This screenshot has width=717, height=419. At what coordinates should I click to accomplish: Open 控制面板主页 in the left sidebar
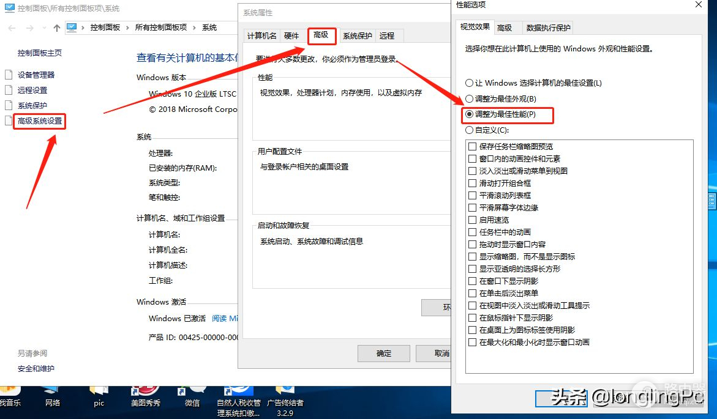coord(40,53)
